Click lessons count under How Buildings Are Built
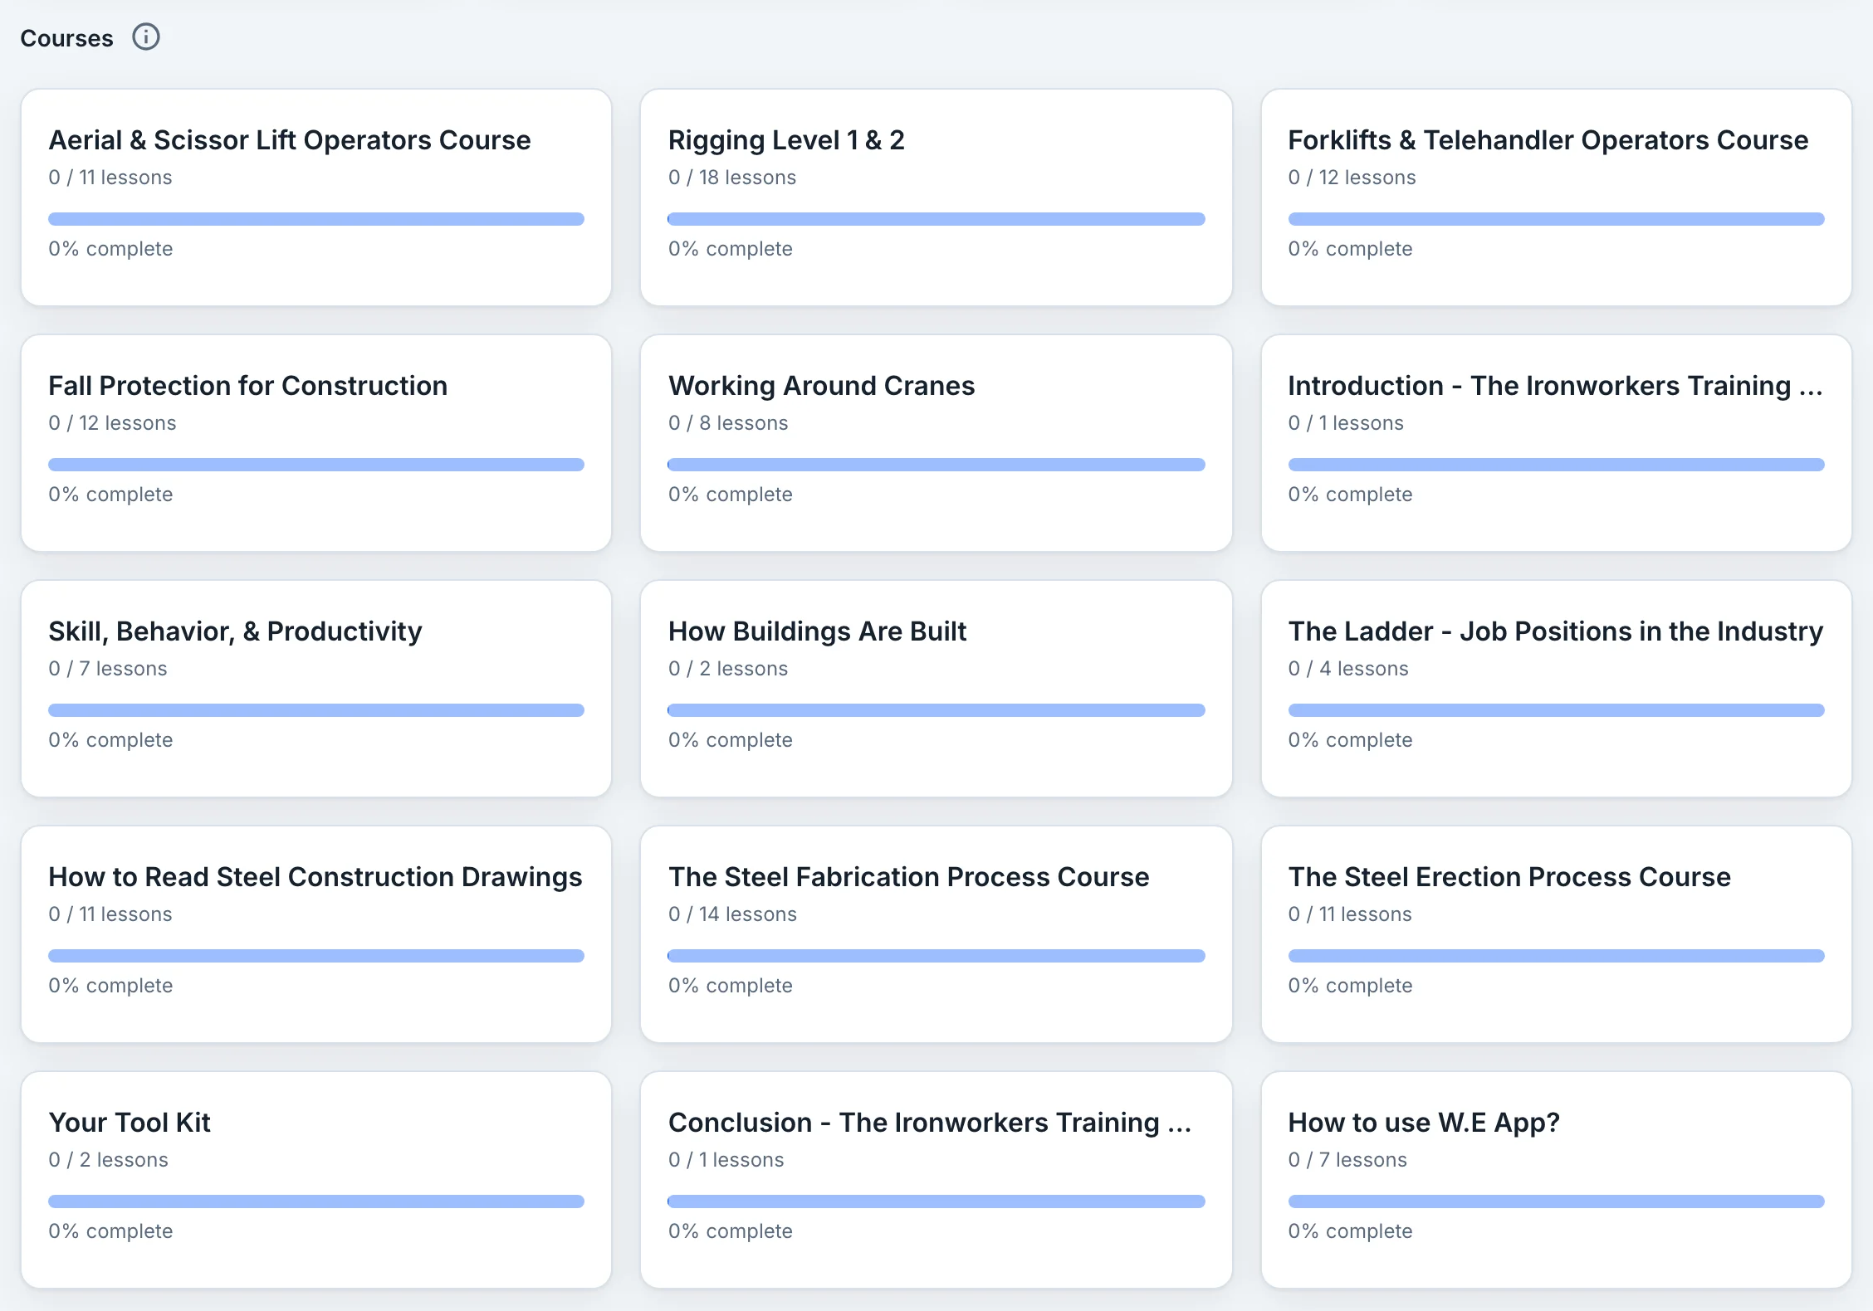Viewport: 1873px width, 1311px height. point(728,669)
